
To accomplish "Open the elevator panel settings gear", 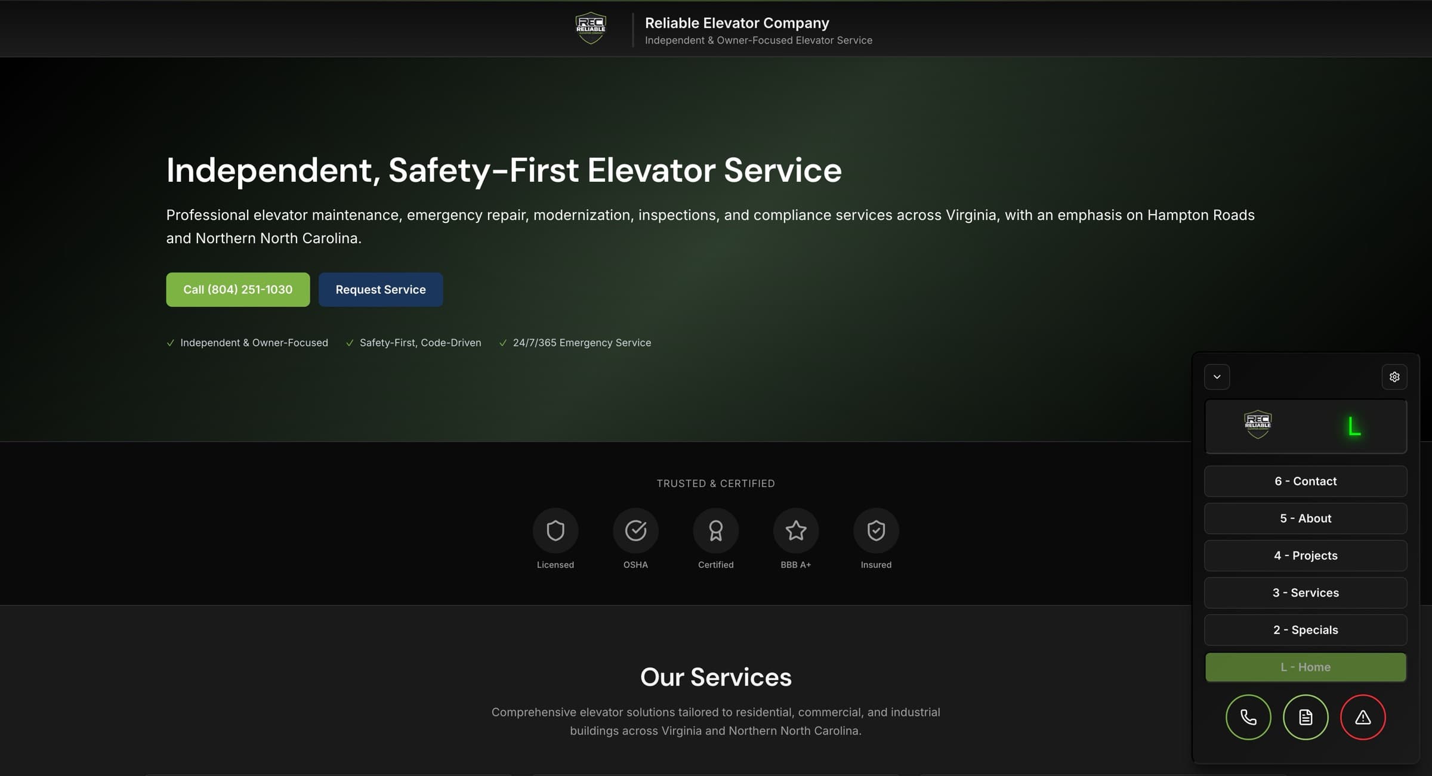I will click(1394, 377).
